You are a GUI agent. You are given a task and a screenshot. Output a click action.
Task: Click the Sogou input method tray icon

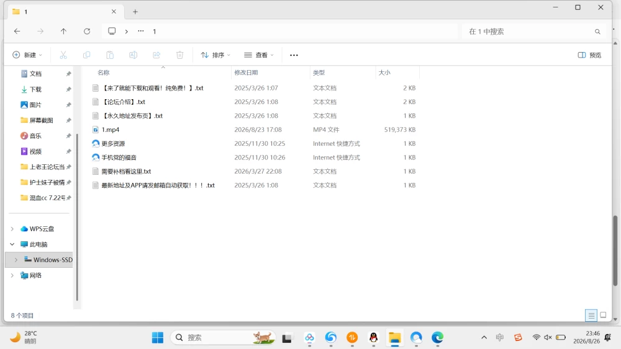(518, 337)
